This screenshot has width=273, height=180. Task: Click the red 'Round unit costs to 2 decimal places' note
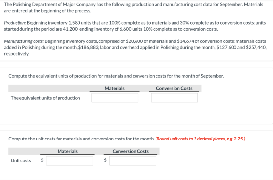[x=200, y=139]
